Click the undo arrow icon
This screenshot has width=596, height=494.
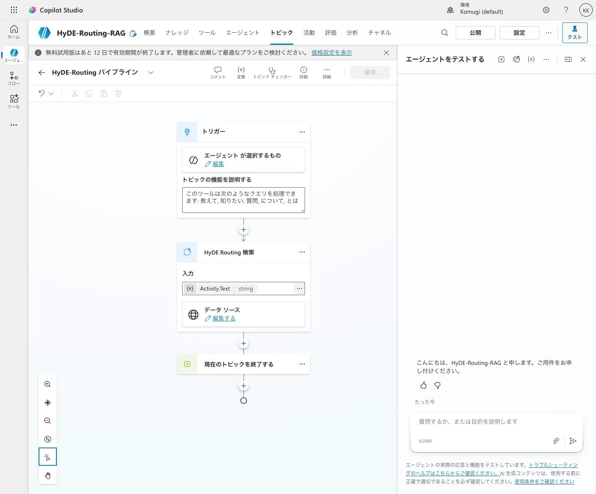(x=42, y=93)
